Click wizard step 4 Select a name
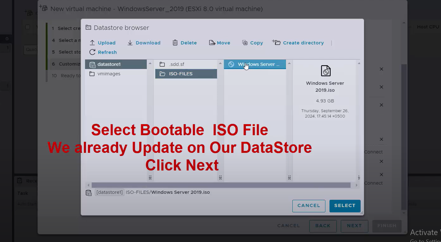 66,40
